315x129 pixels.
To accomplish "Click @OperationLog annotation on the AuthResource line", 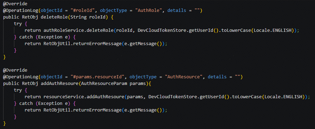I will [21, 77].
